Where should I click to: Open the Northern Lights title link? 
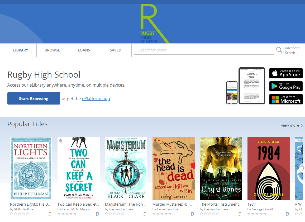coord(30,204)
